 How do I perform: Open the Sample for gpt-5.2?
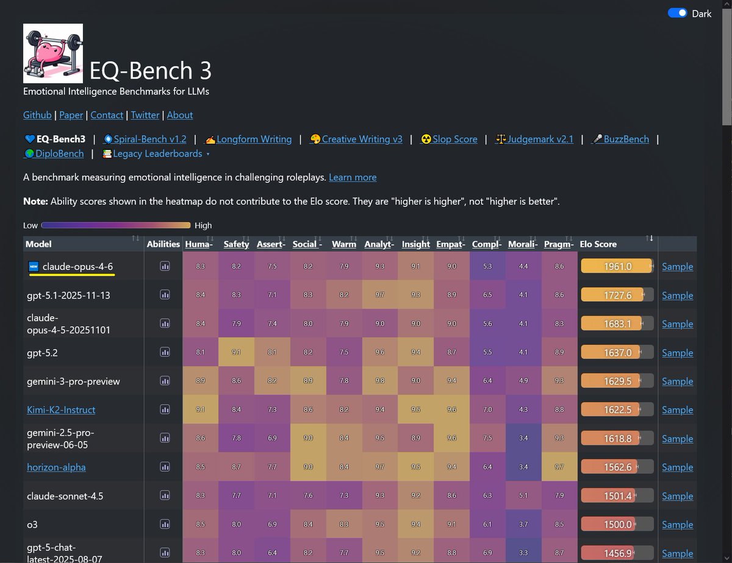pyautogui.click(x=677, y=352)
